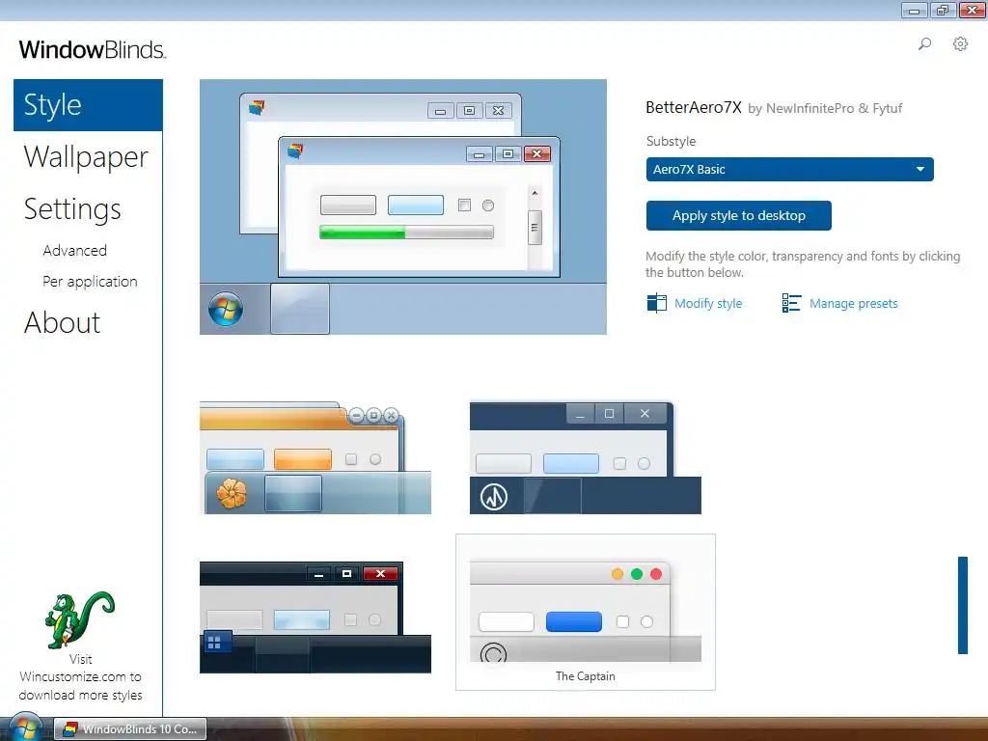Open the Manage presets link
Screen dimensions: 988x741
[x=853, y=304]
